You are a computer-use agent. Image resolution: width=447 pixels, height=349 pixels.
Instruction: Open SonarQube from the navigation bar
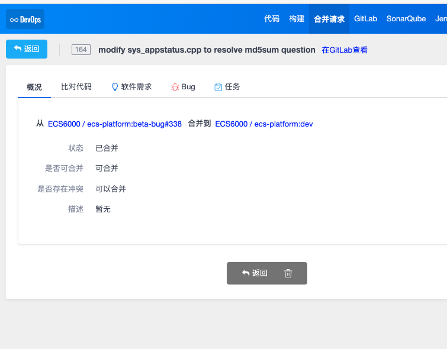tap(406, 19)
